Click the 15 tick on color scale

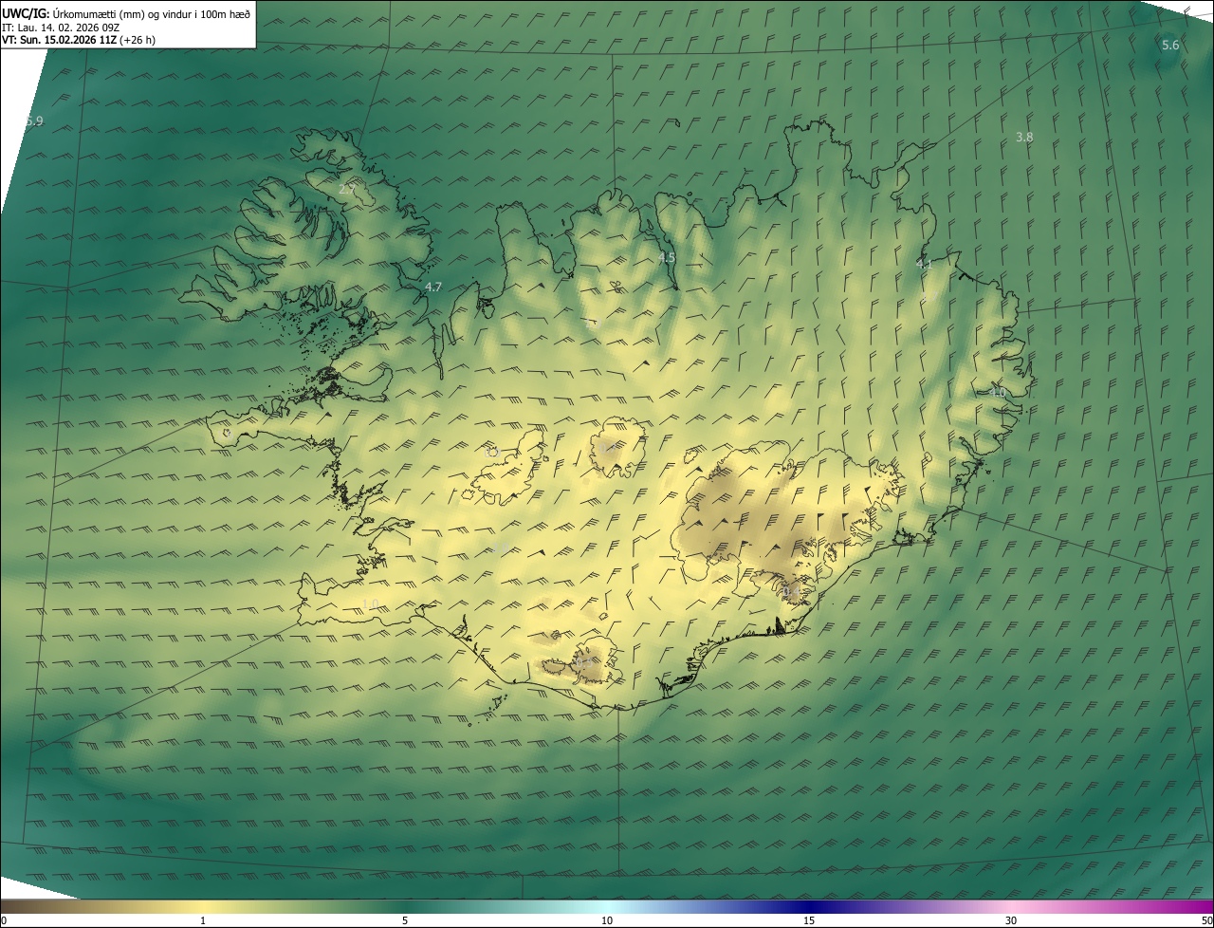pyautogui.click(x=809, y=920)
